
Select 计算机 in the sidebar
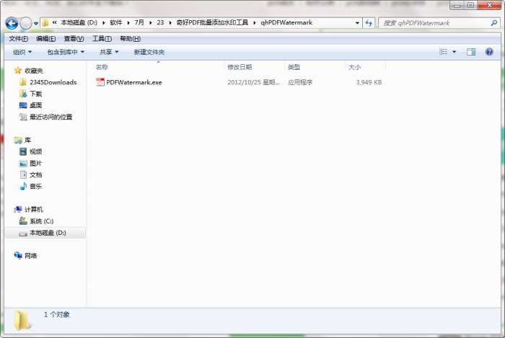(x=34, y=210)
